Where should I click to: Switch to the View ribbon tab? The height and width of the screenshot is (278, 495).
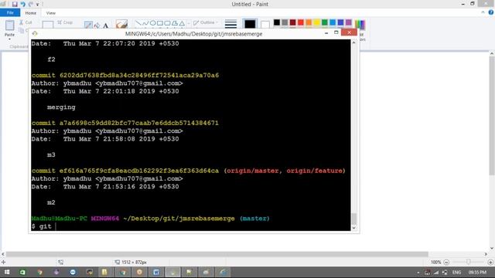pos(50,13)
